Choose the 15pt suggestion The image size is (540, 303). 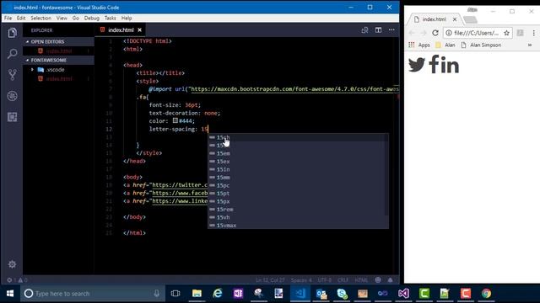point(298,194)
